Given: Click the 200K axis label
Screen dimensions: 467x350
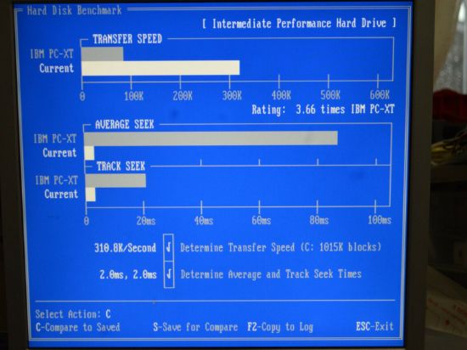Looking at the screenshot, I should coord(183,96).
